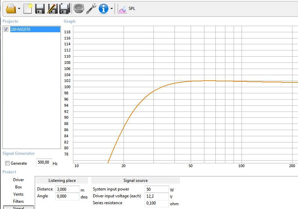Click the Series resistance field
Image resolution: width=298 pixels, height=209 pixels.
point(157,203)
